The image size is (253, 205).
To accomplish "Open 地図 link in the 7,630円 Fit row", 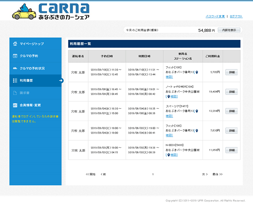I will pos(169,136).
